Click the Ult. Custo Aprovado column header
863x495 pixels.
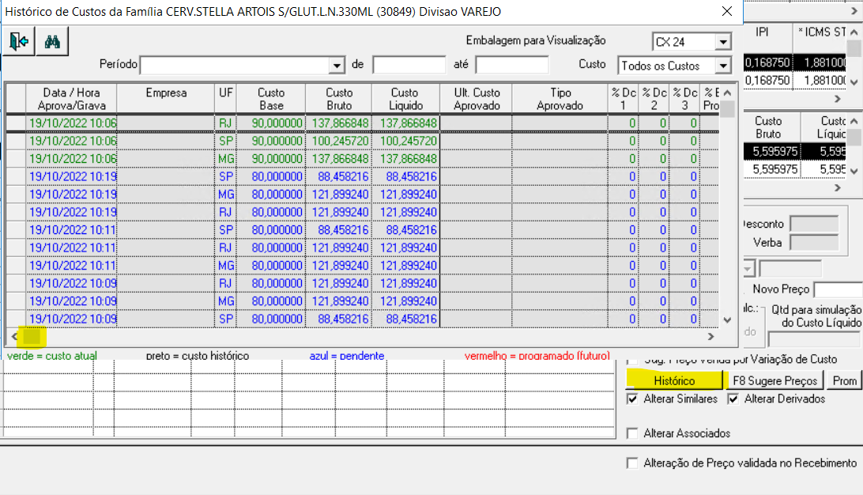coord(477,99)
